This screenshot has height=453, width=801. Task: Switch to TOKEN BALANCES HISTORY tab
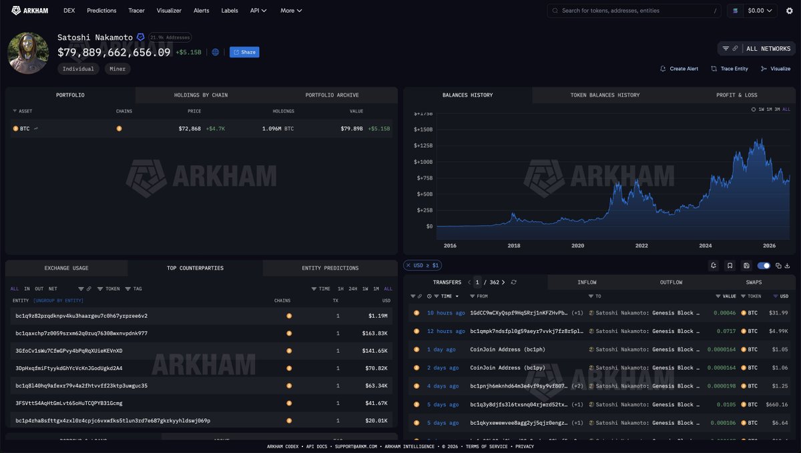click(x=605, y=95)
